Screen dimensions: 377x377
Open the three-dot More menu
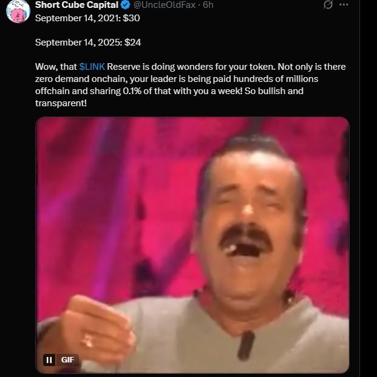point(344,5)
